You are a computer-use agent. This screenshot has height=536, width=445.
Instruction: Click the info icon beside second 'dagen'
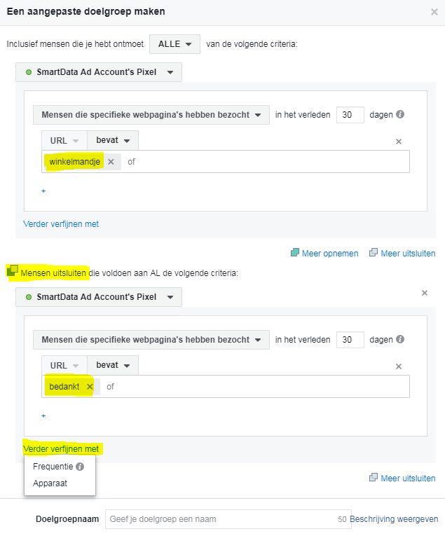[x=400, y=339]
